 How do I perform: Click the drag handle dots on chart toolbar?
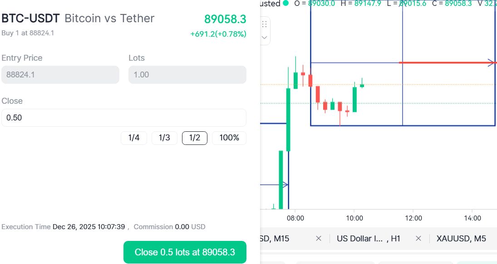click(x=265, y=24)
